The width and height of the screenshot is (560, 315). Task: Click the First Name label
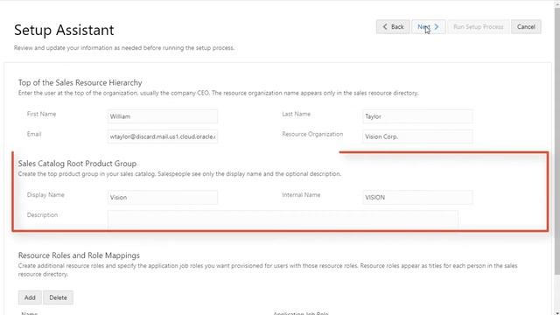click(41, 114)
